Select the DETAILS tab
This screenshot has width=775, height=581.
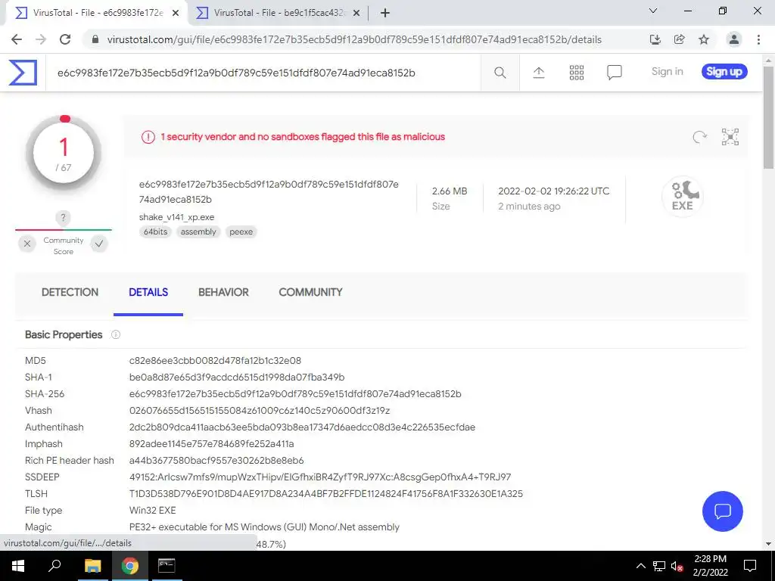pyautogui.click(x=148, y=292)
